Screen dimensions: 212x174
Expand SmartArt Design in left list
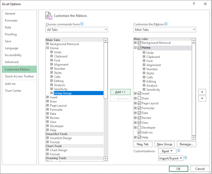point(47,138)
